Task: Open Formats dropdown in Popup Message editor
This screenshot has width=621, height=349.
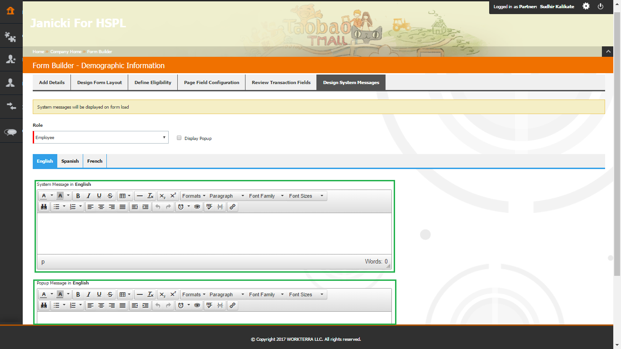Action: [x=194, y=294]
